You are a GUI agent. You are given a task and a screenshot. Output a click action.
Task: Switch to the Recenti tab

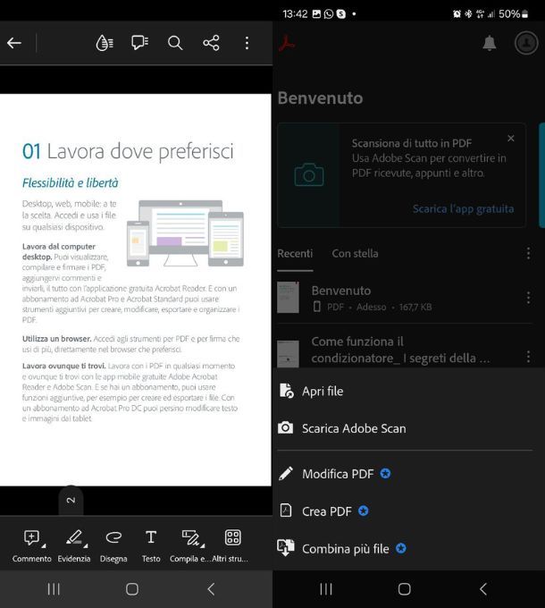pos(295,253)
